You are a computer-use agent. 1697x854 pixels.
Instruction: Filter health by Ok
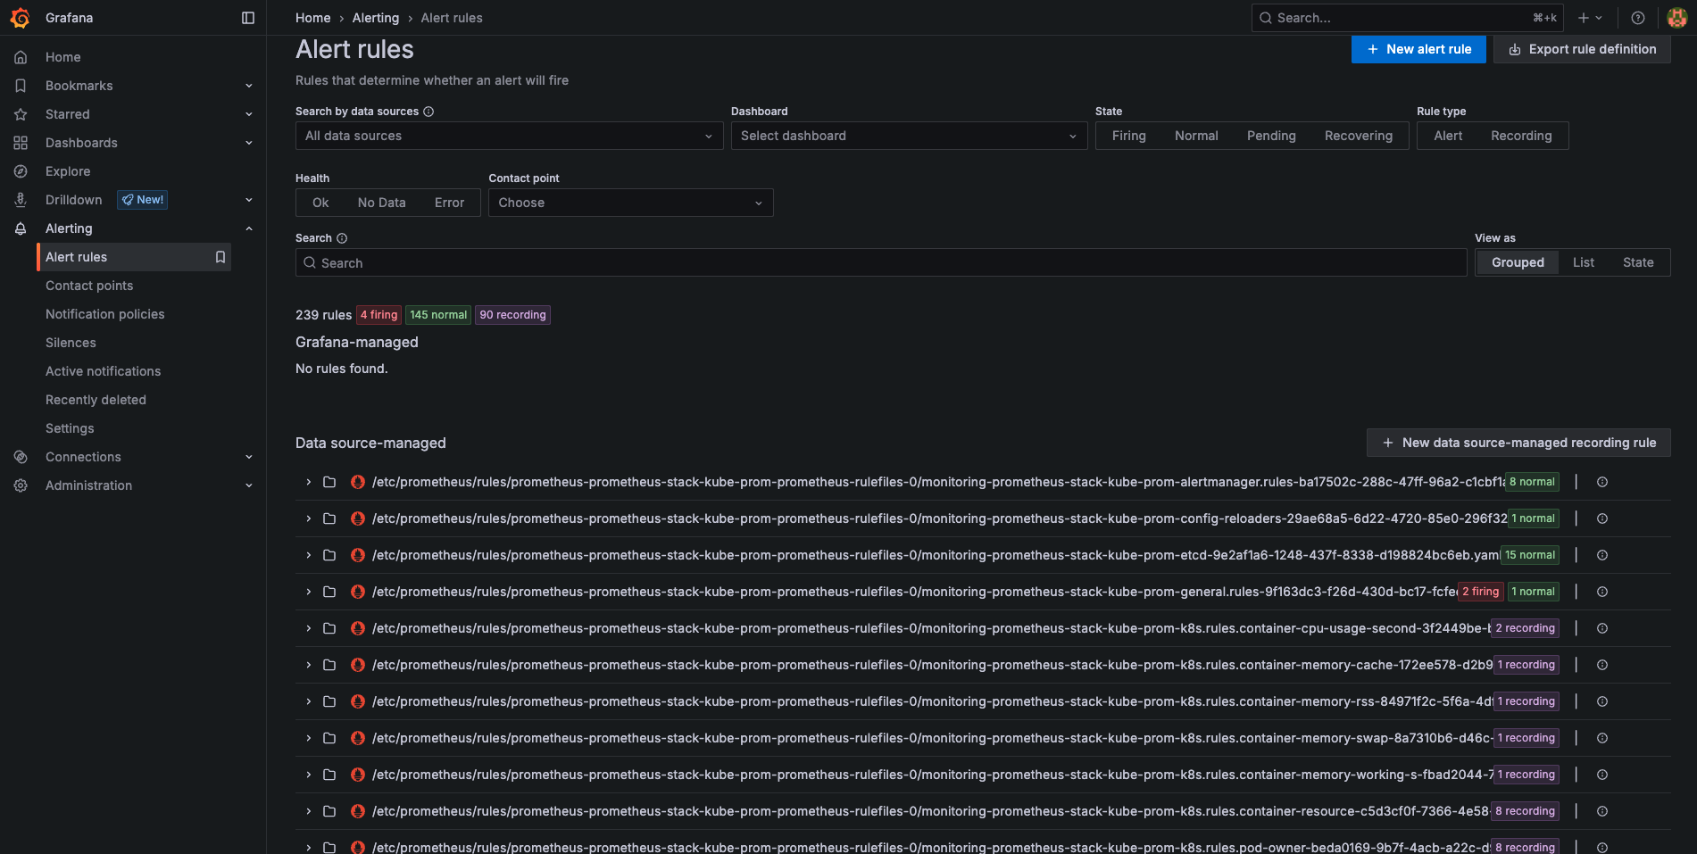click(320, 203)
